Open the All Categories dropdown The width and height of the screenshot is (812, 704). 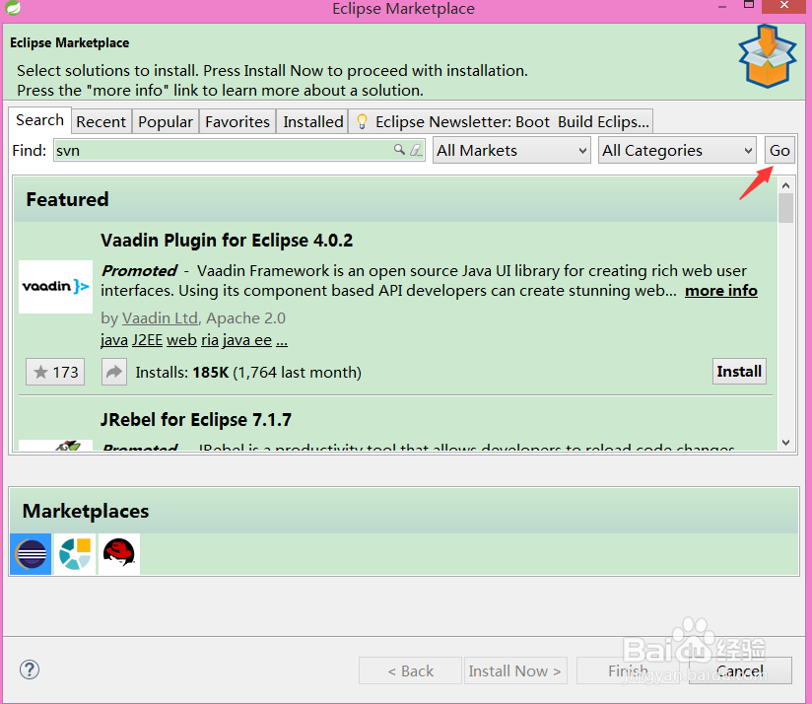[x=677, y=150]
